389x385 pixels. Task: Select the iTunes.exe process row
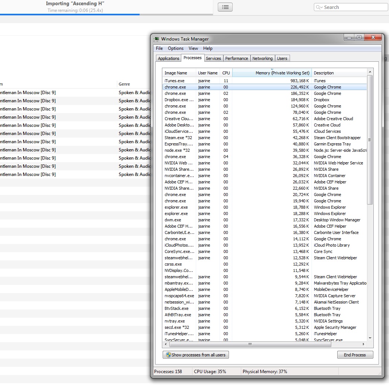[x=264, y=81]
